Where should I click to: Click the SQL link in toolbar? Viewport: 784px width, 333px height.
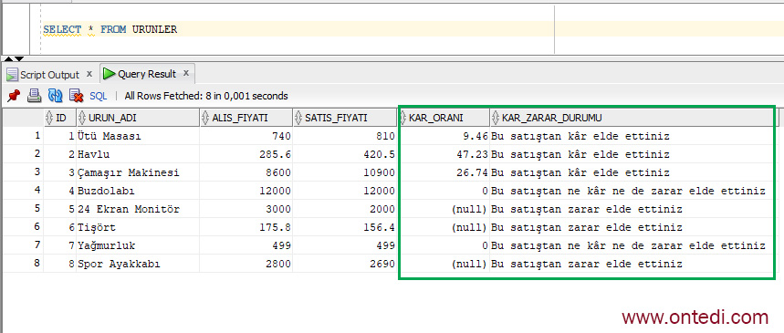(99, 96)
